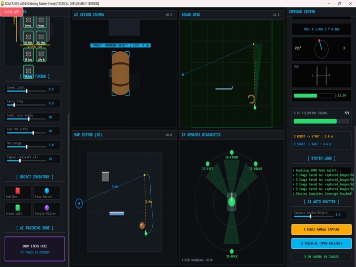Click the Mission Complete: Coverage Reached log line
This screenshot has width=356, height=267.
(322, 193)
